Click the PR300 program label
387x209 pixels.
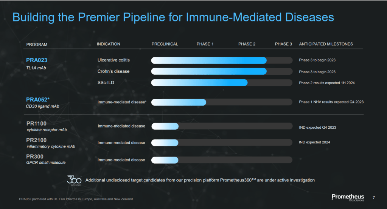coord(35,157)
